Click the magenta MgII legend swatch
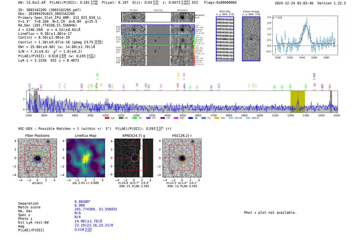364x248 pixels. tap(176, 118)
